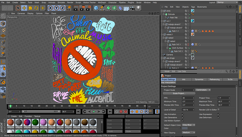Collapse the drink object tree
Viewport: 242px width, 137px height.
[162, 11]
